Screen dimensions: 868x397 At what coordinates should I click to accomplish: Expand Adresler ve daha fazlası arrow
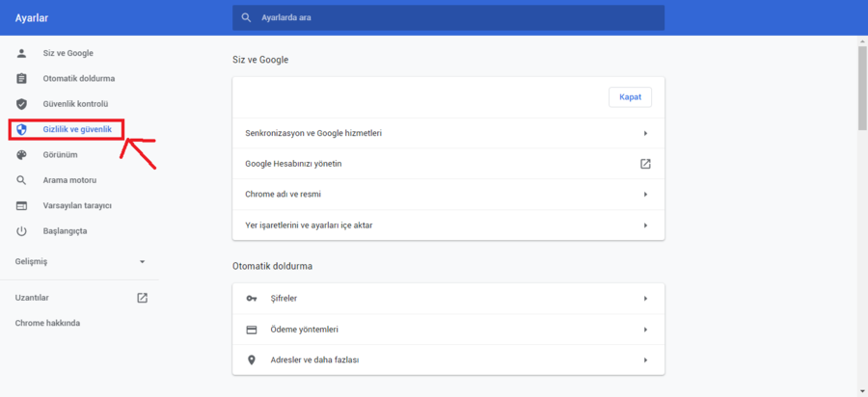coord(645,360)
